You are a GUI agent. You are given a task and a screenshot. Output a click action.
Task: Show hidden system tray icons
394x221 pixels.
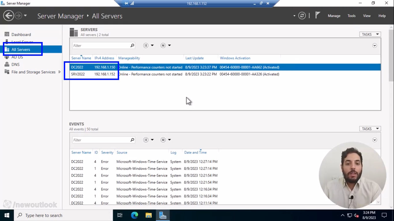click(343, 215)
